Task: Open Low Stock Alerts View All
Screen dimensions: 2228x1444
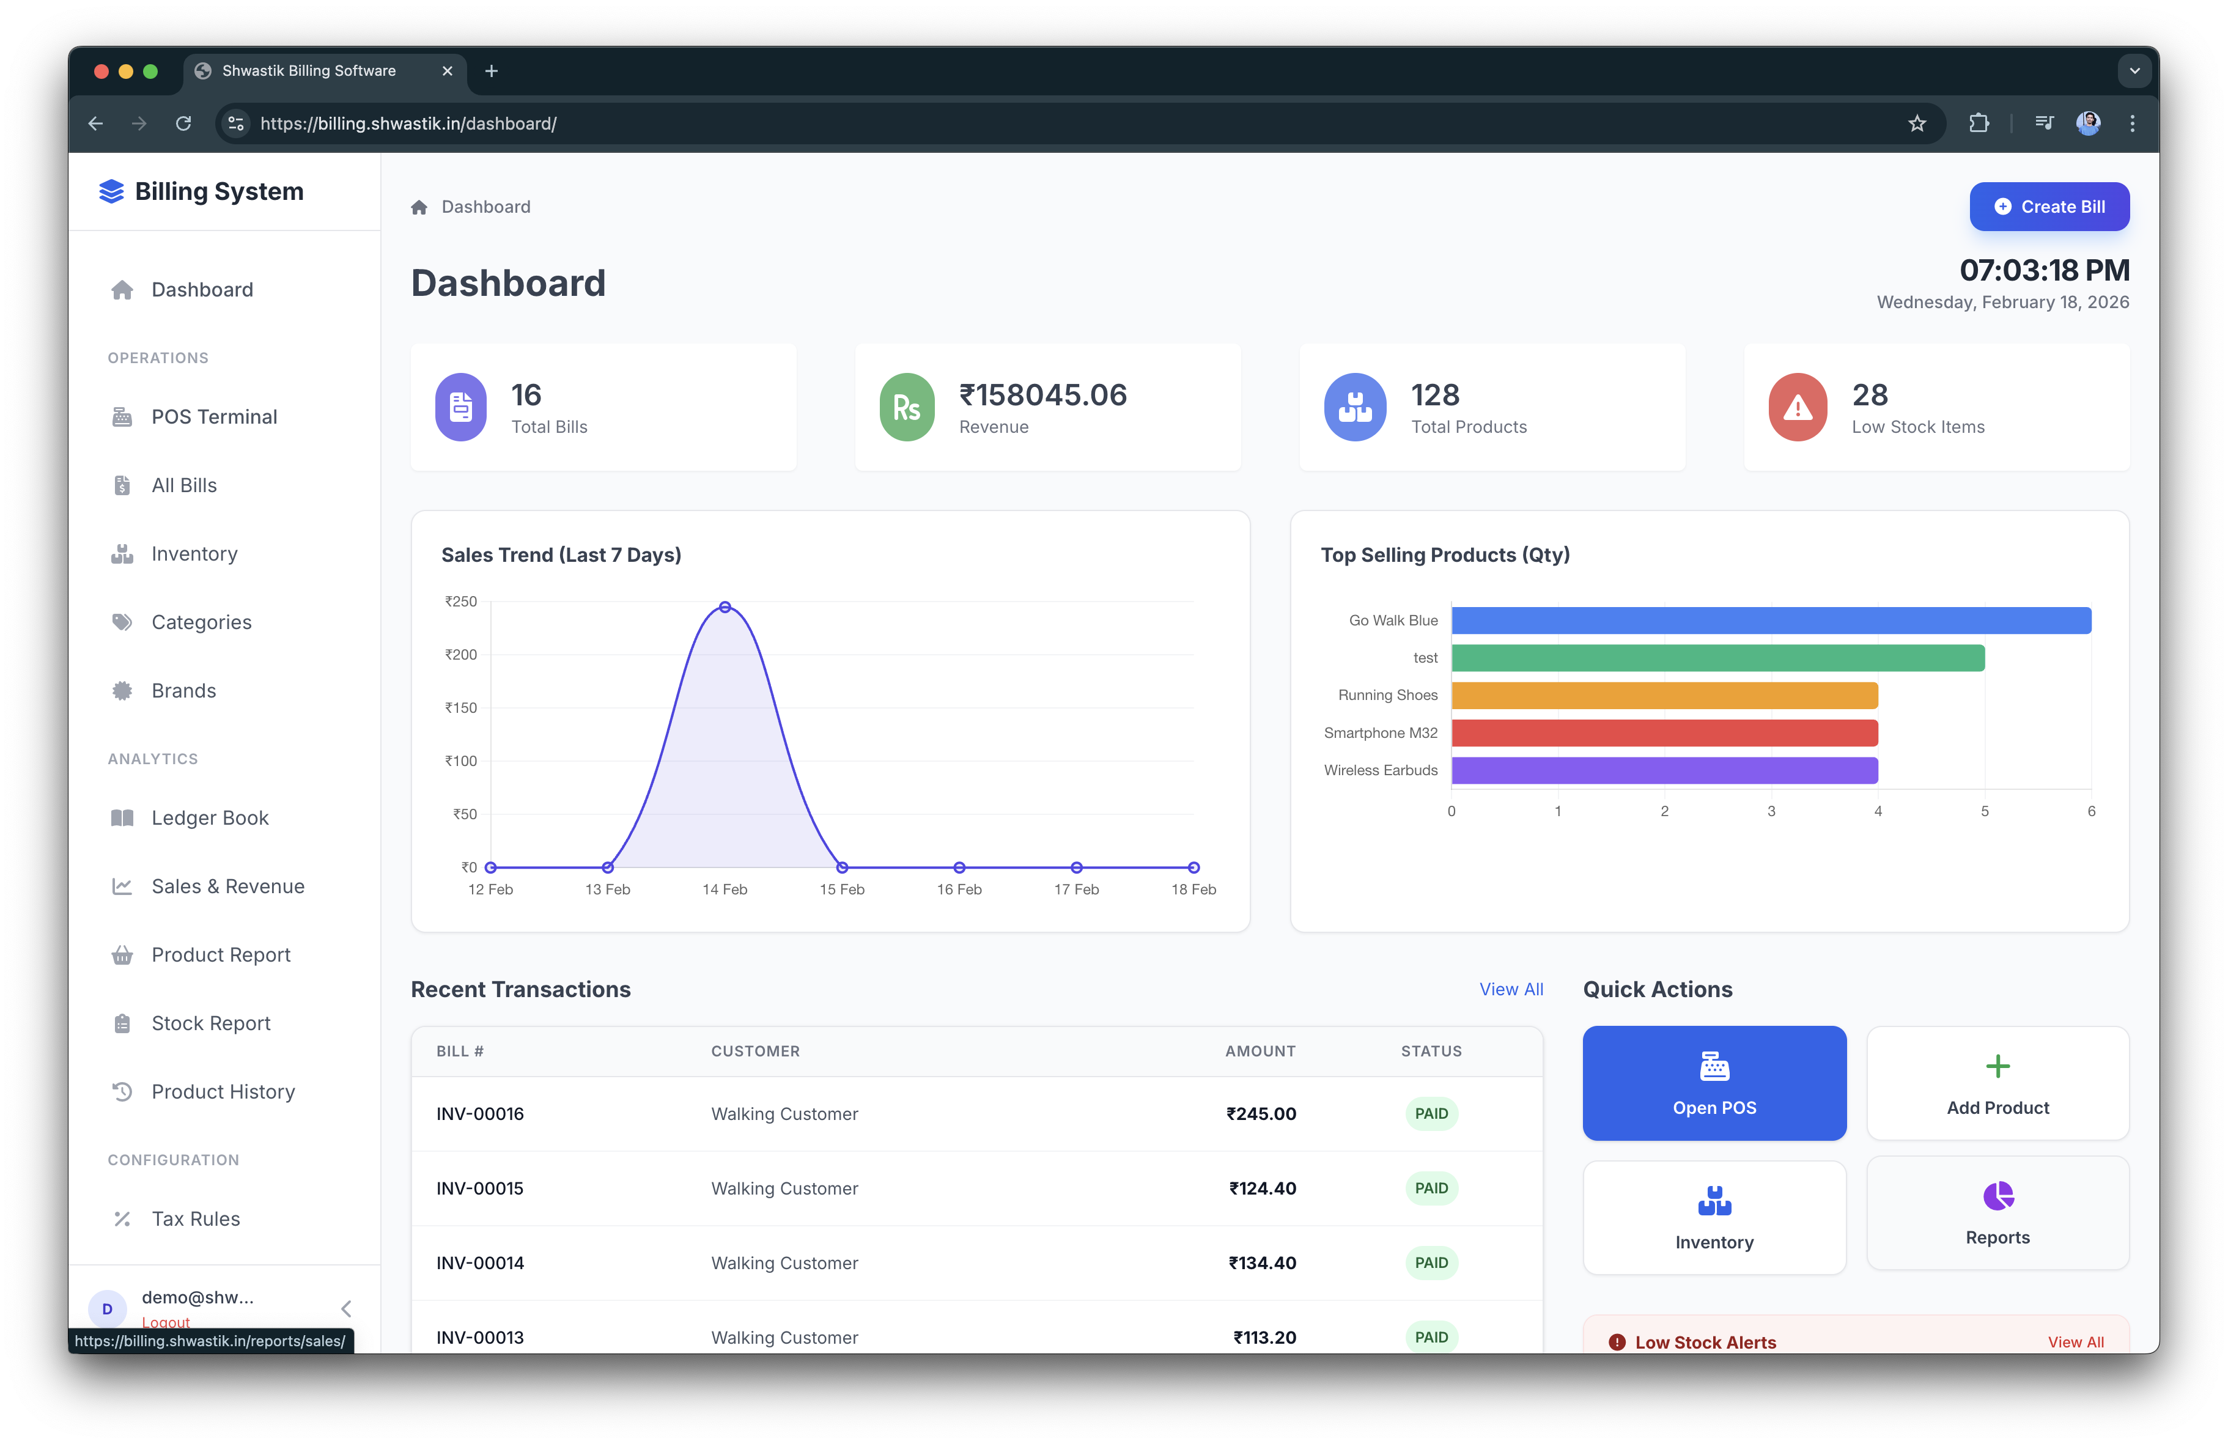Action: click(x=2076, y=1341)
